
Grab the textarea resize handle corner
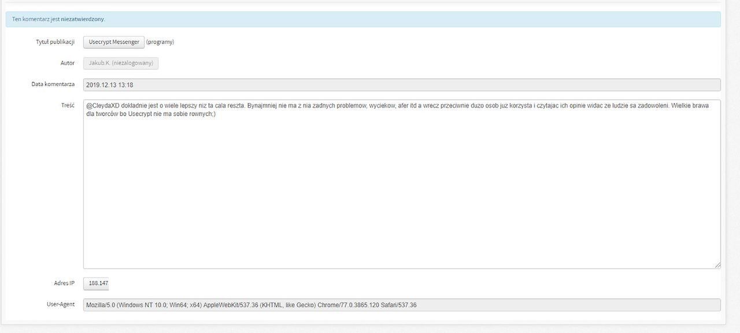[x=717, y=265]
